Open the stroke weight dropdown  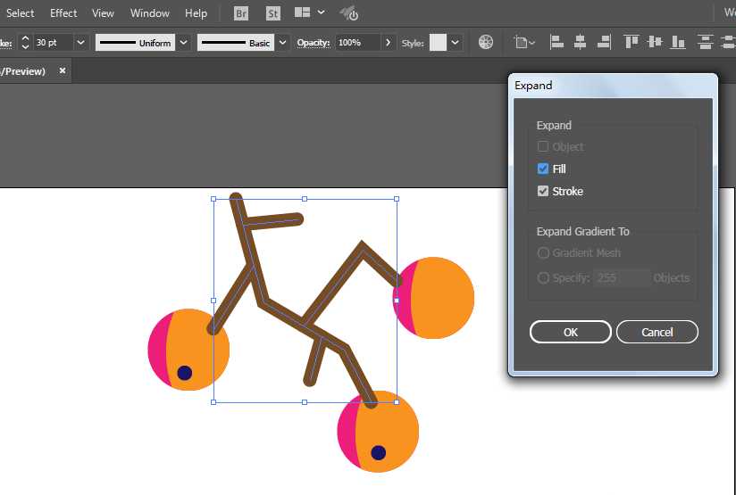[x=81, y=42]
